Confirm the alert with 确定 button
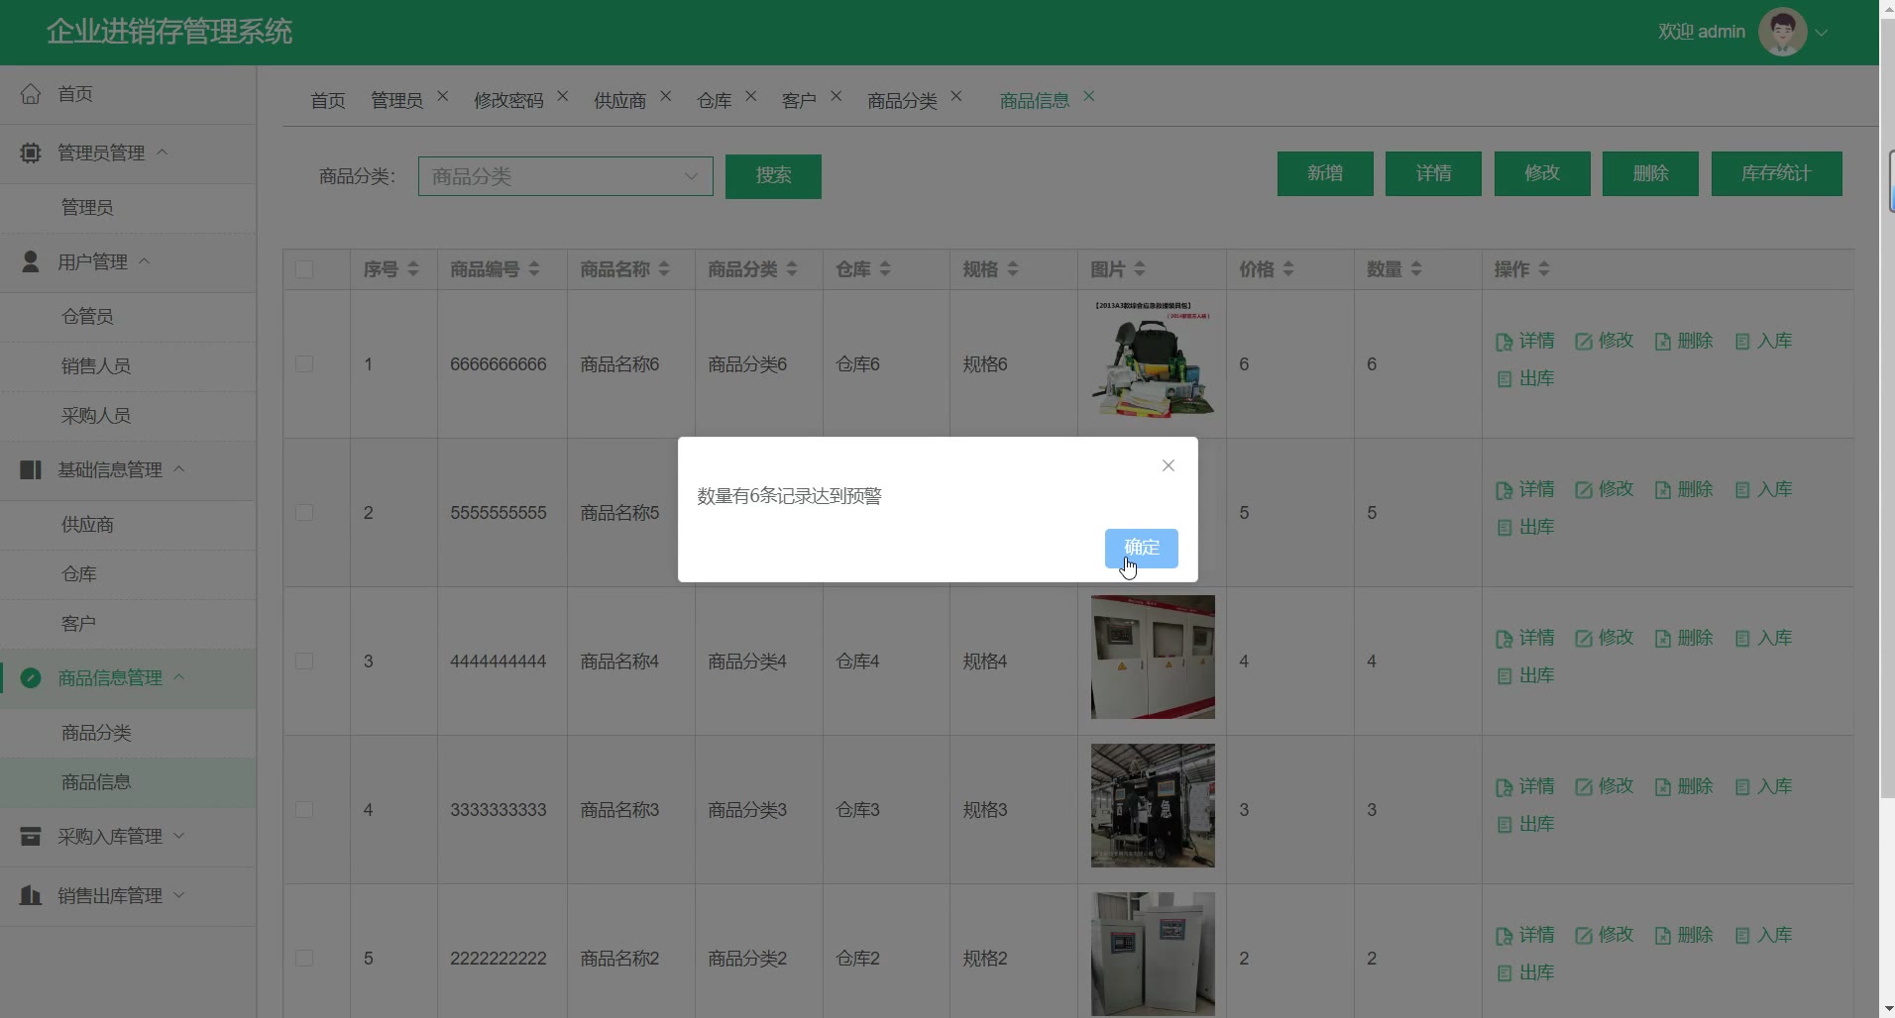Image resolution: width=1895 pixels, height=1018 pixels. pyautogui.click(x=1141, y=549)
